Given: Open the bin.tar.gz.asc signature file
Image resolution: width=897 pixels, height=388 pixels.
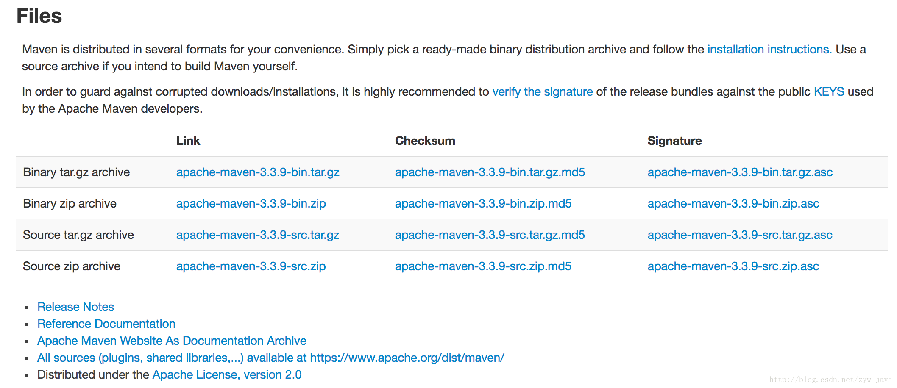Looking at the screenshot, I should tap(740, 172).
